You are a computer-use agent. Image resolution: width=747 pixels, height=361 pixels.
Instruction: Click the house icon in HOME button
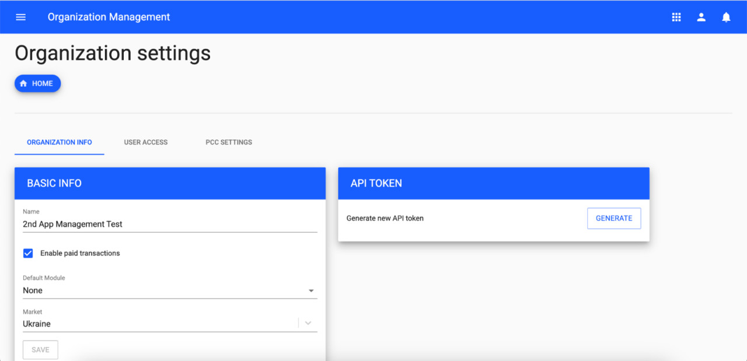23,83
